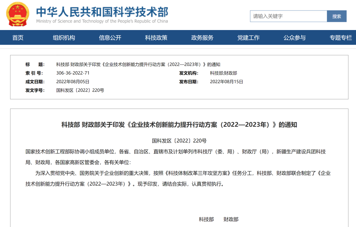Click the bold article headline
The width and height of the screenshot is (356, 227).
click(x=179, y=124)
